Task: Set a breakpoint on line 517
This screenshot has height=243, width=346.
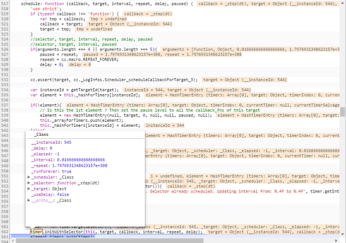Action: tap(5, 4)
